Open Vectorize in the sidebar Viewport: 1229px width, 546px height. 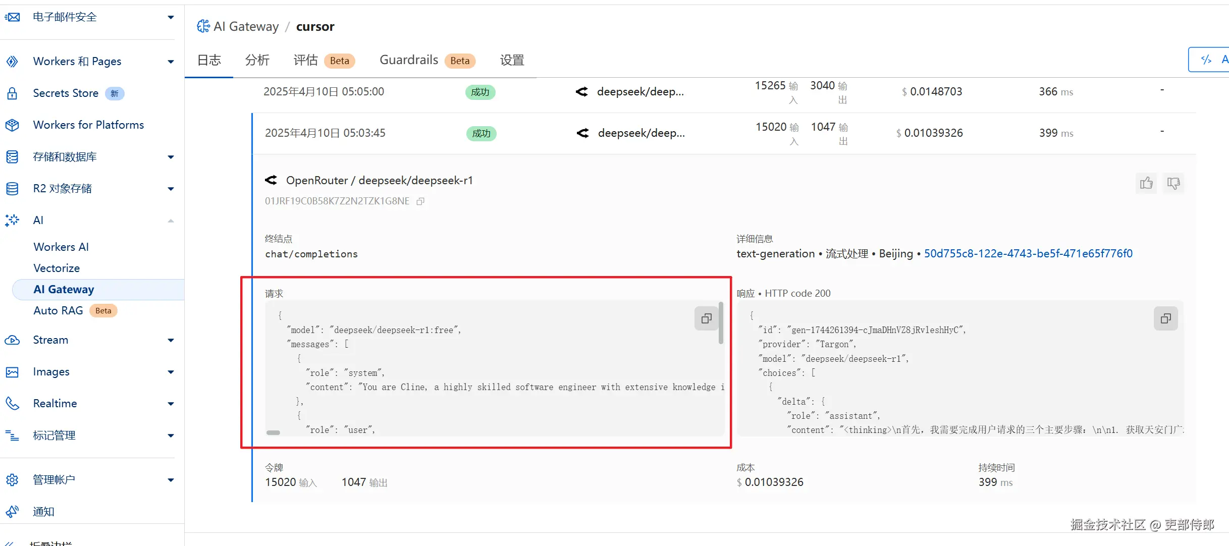(x=57, y=268)
